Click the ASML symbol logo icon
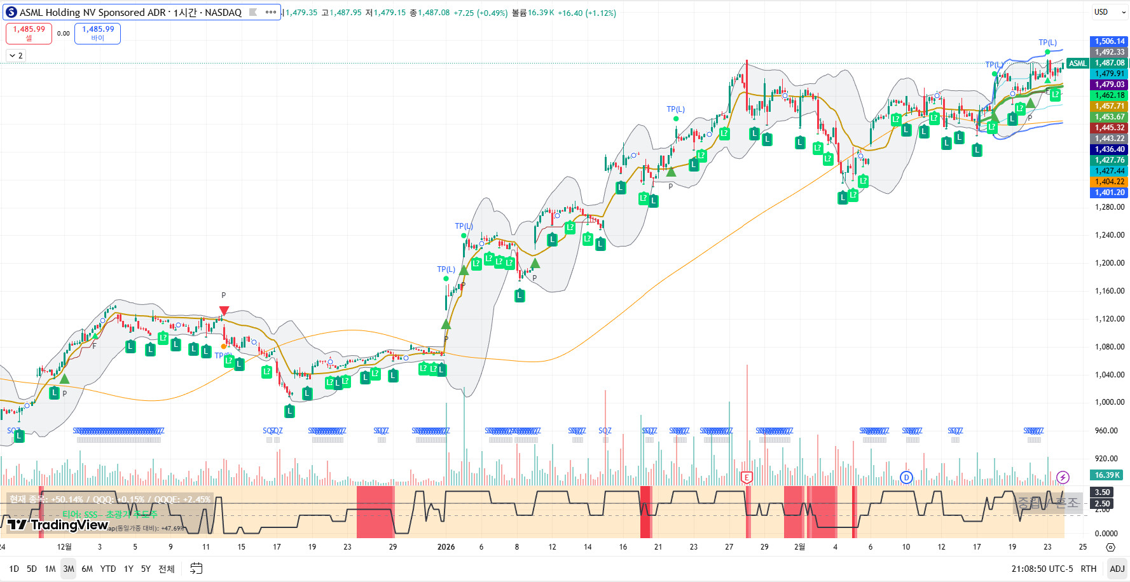The image size is (1130, 582). pos(11,12)
